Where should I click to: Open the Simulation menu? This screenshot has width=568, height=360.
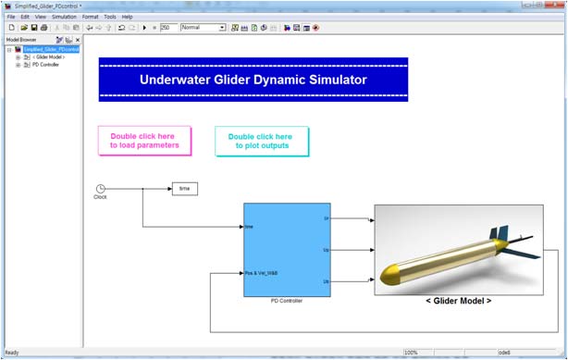click(x=64, y=17)
